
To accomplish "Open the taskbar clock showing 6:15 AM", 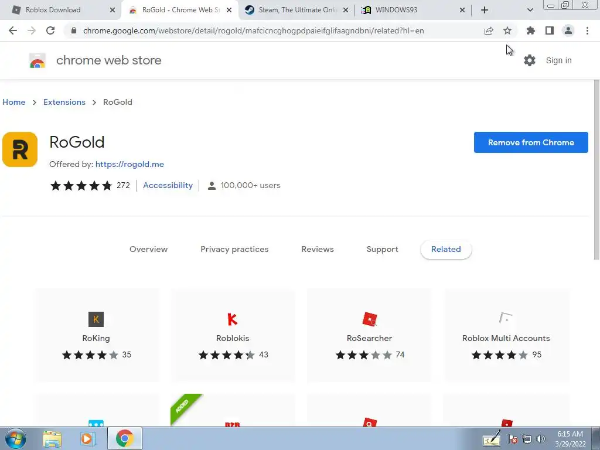I will (x=570, y=439).
